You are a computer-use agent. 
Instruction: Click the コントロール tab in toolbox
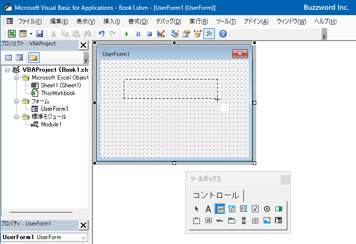[x=216, y=195]
